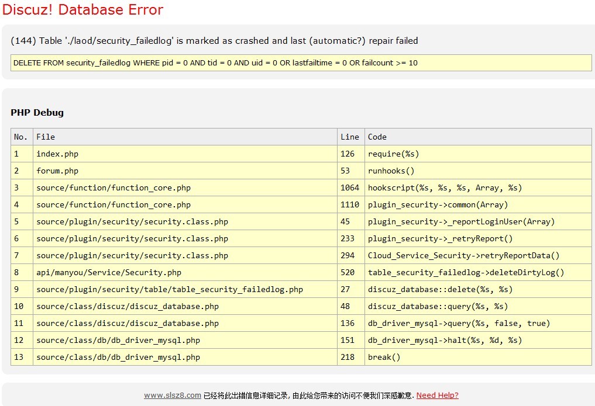Click row number 13 in No. column
The image size is (595, 406).
22,357
